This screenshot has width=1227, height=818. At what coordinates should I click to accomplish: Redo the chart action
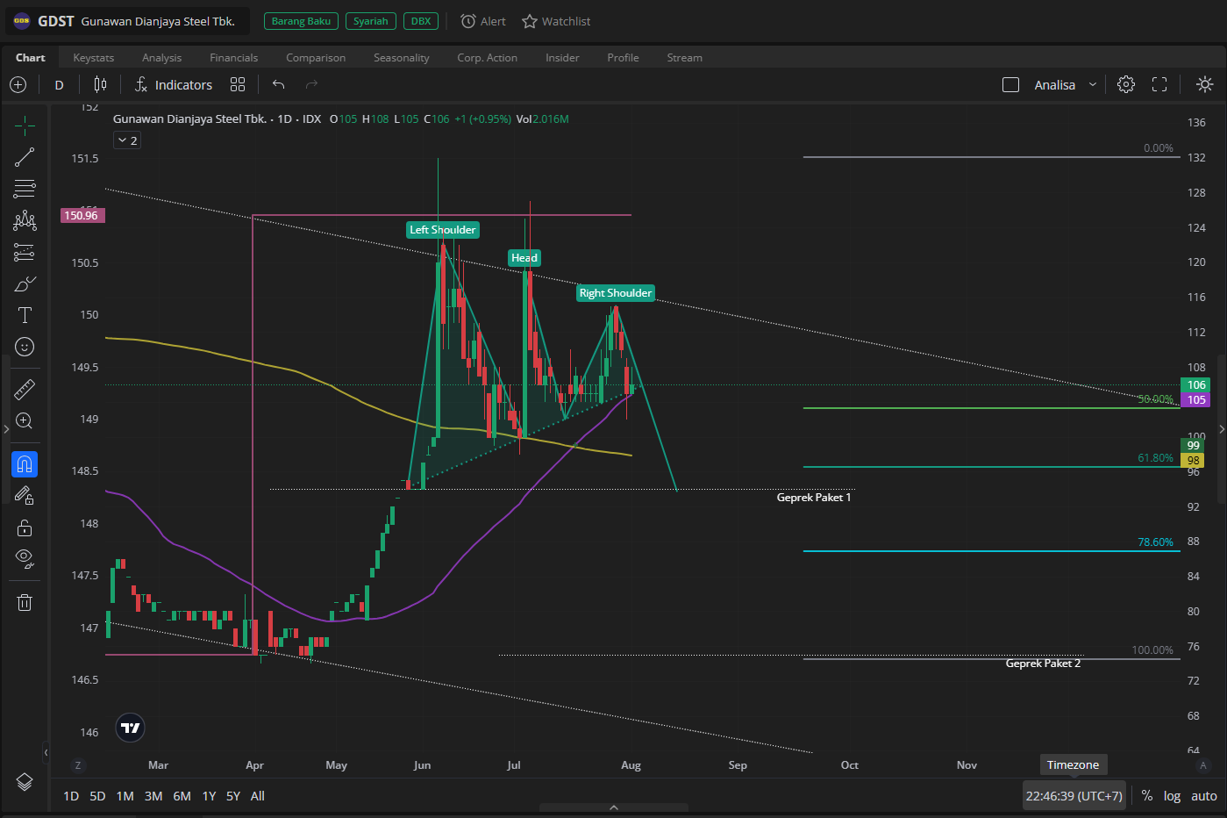point(311,85)
